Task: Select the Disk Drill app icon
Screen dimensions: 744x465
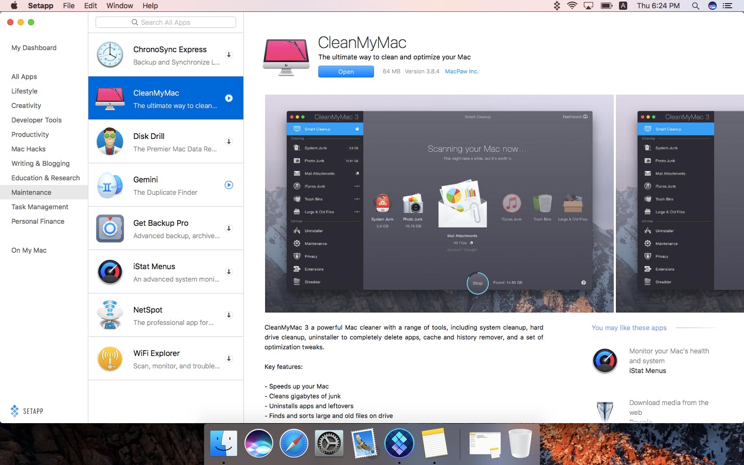Action: coord(110,142)
